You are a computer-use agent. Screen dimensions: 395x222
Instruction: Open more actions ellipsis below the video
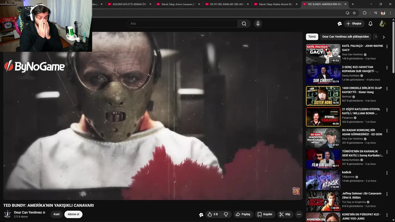click(299, 214)
